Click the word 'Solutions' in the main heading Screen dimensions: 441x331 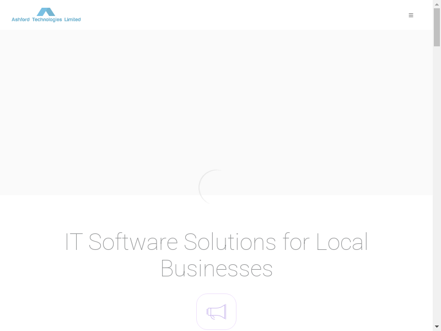point(230,242)
